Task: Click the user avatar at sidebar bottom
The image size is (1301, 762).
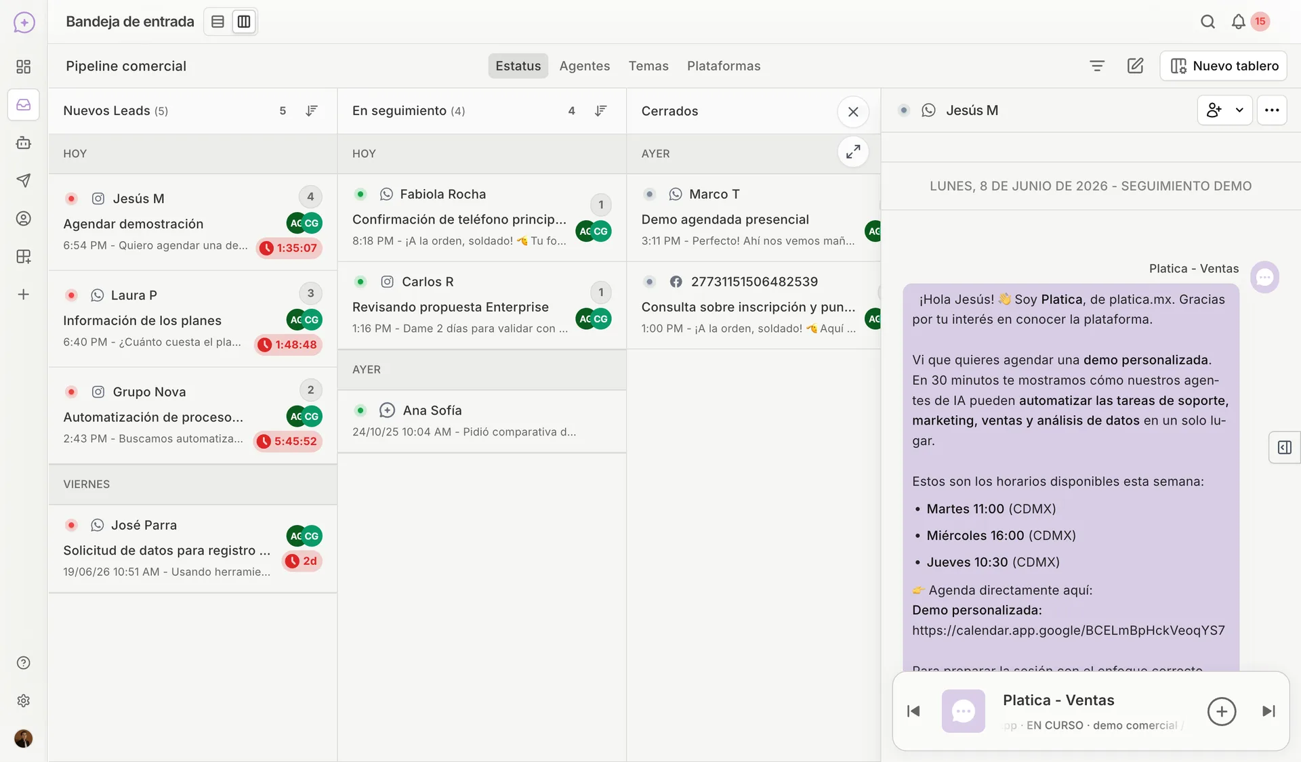Action: [23, 738]
